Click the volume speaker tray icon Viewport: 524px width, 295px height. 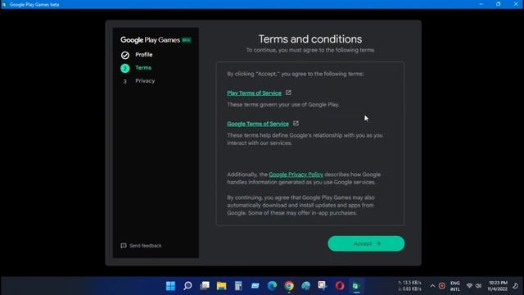478,286
